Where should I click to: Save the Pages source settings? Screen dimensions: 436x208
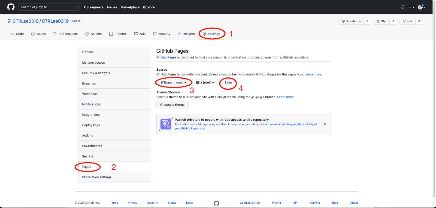(x=228, y=82)
